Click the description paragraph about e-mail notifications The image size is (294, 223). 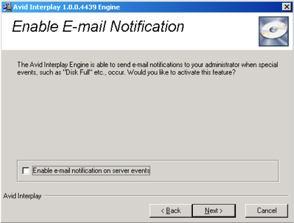click(x=146, y=68)
